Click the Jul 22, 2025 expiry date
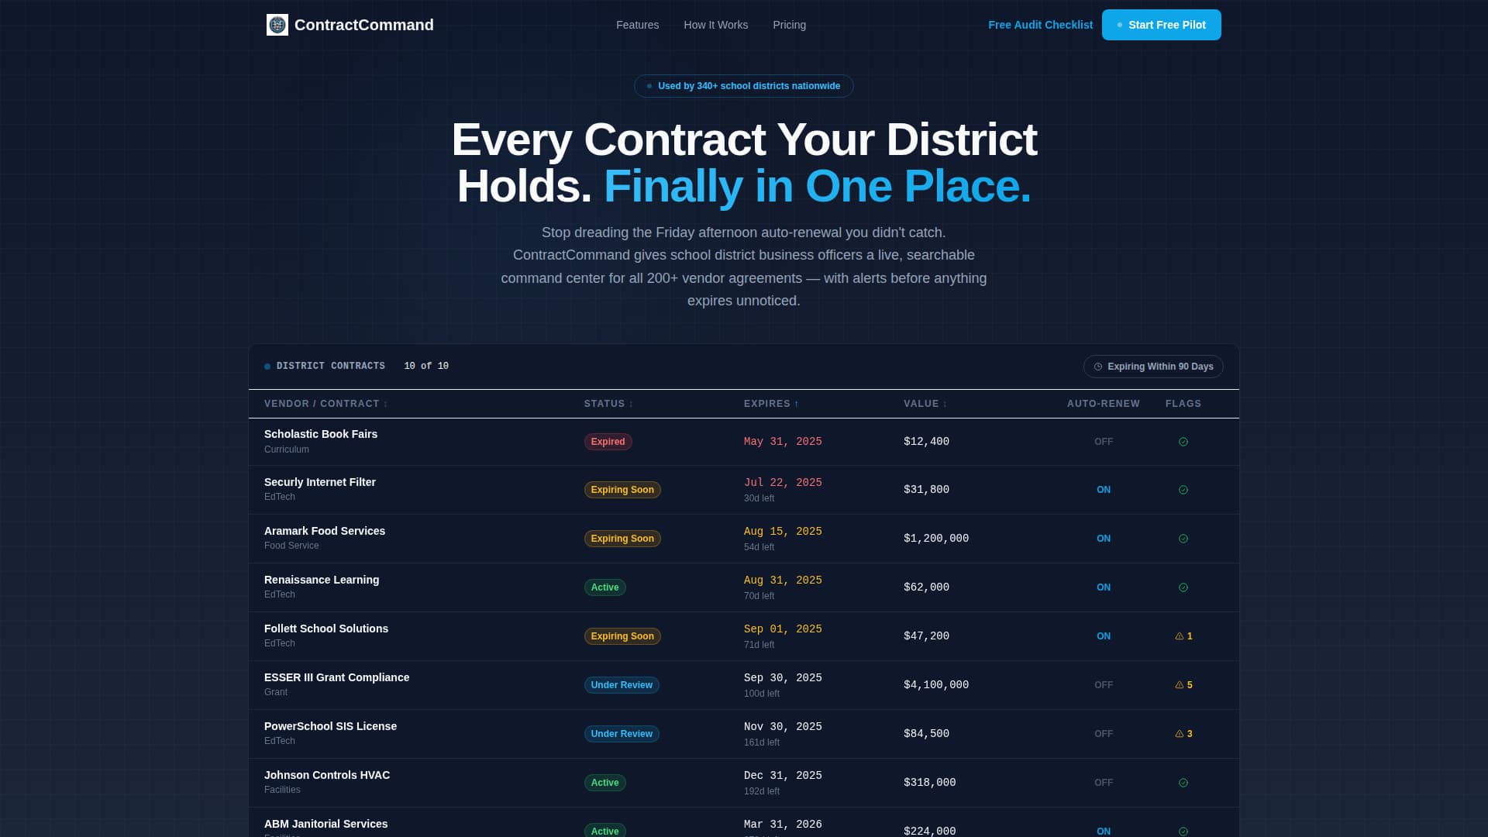Image resolution: width=1488 pixels, height=837 pixels. (x=783, y=483)
